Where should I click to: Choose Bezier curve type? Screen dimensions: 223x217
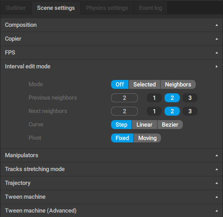[170, 125]
